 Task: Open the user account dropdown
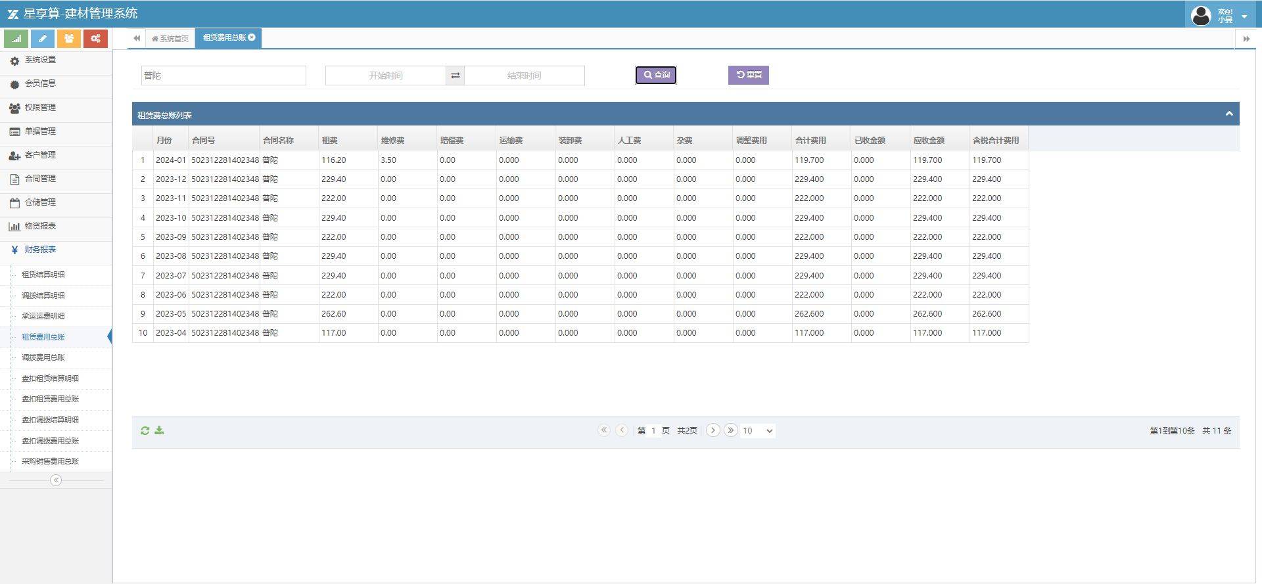click(x=1244, y=16)
